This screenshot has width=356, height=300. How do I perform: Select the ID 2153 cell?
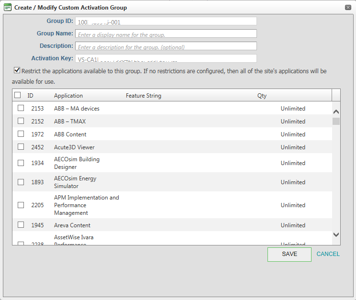click(x=37, y=109)
